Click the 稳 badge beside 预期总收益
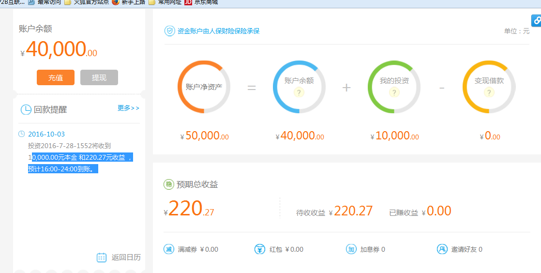Screen dimensions: 541x273 pos(169,184)
